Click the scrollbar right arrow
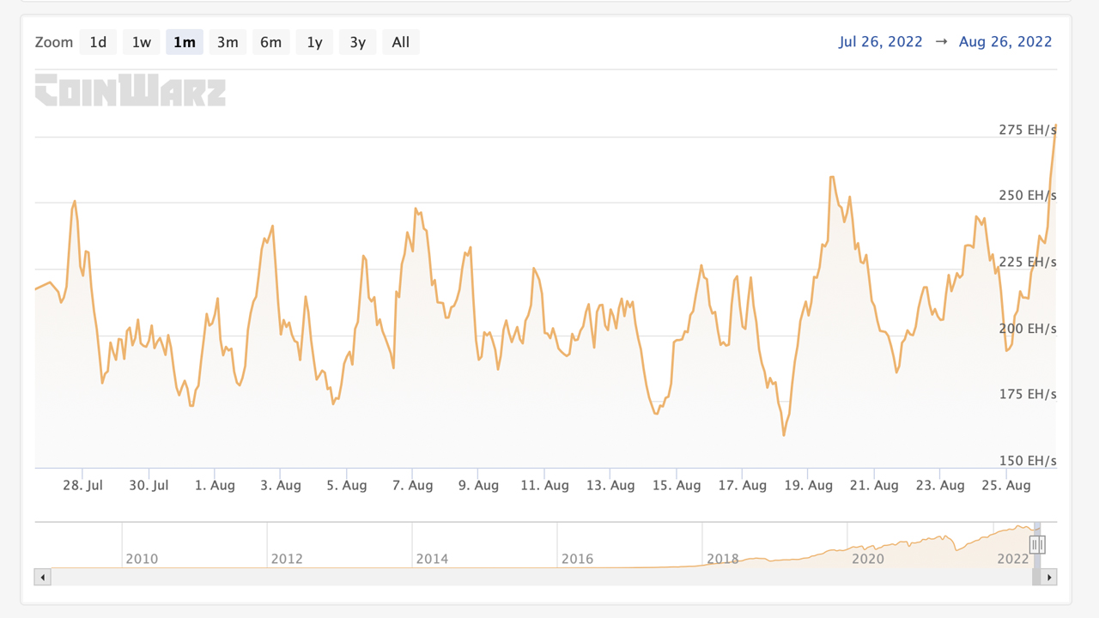The height and width of the screenshot is (618, 1099). coord(1048,578)
